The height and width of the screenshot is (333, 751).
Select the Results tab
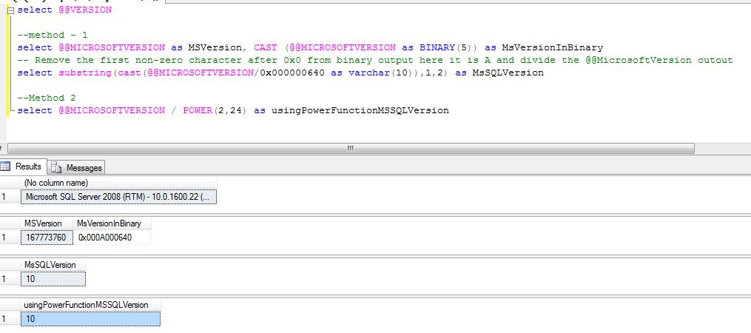point(28,167)
